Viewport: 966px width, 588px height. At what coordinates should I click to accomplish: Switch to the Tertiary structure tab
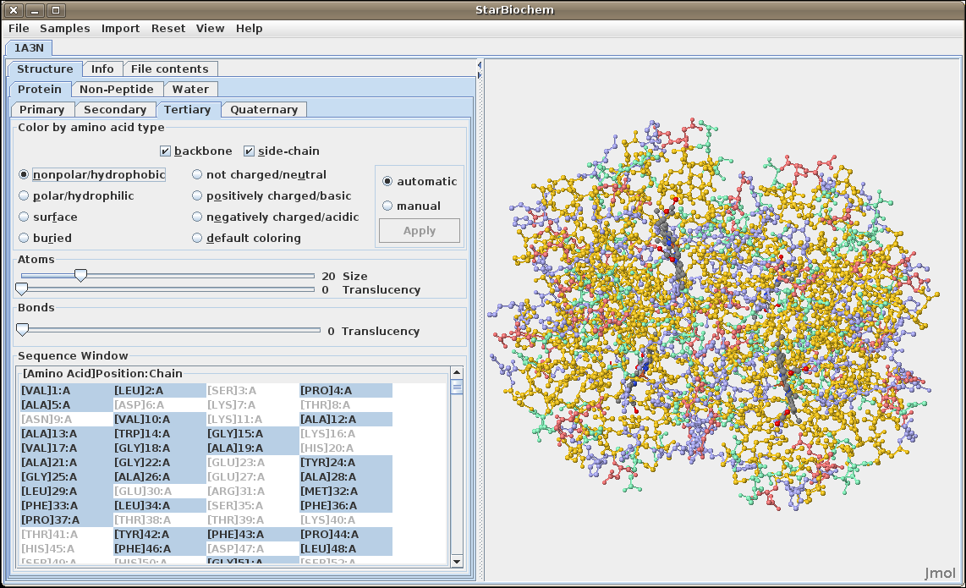tap(187, 110)
